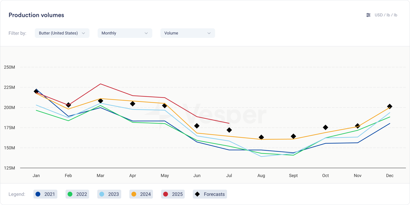Click the December forecast diamond marker
Viewport: 410px width, 205px height.
pyautogui.click(x=389, y=106)
